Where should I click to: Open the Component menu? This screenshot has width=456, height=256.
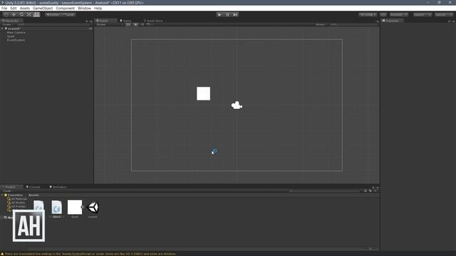click(65, 8)
